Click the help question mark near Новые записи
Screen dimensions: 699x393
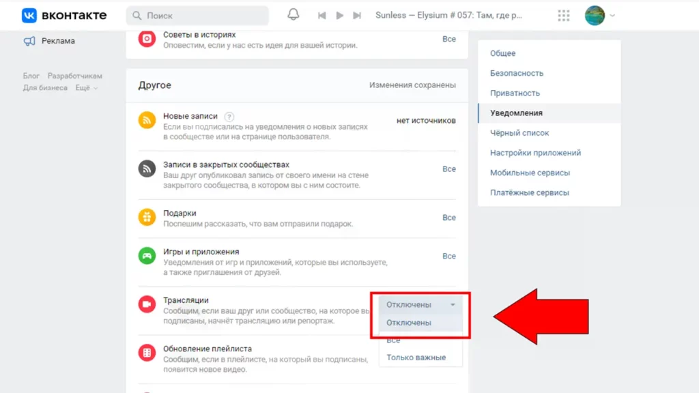point(229,117)
